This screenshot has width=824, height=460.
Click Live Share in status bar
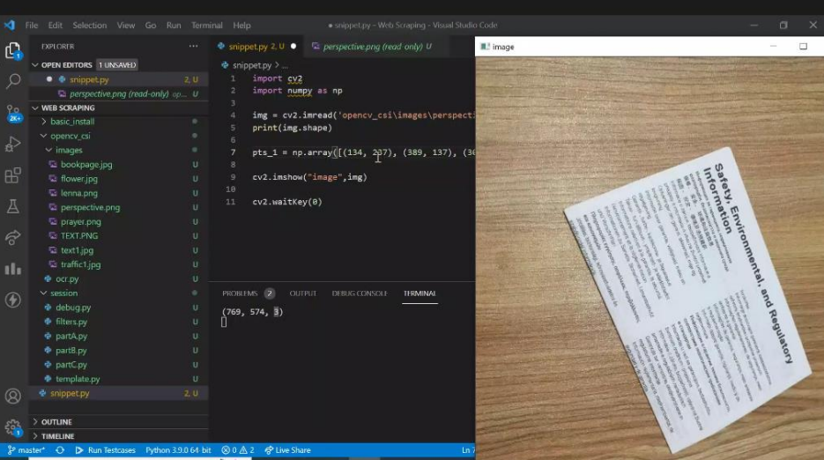point(287,450)
